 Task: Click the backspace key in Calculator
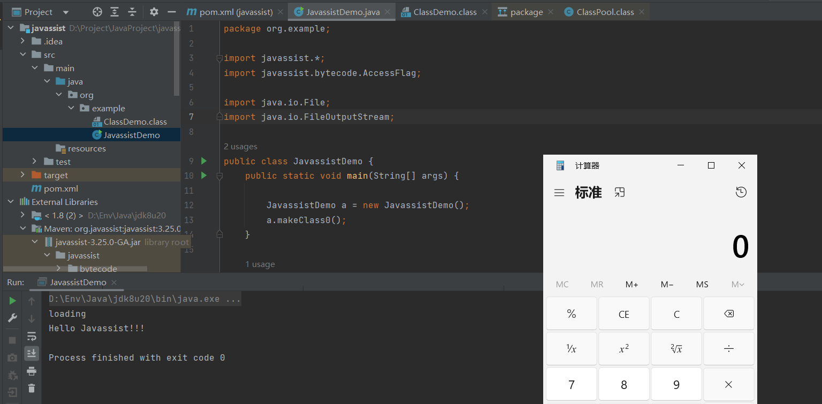click(x=729, y=314)
